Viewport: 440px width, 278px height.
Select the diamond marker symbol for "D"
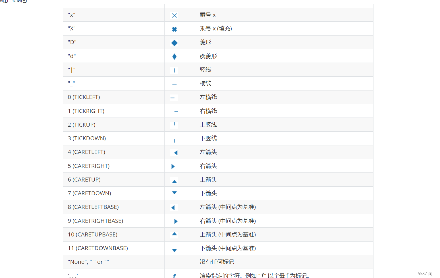point(174,43)
